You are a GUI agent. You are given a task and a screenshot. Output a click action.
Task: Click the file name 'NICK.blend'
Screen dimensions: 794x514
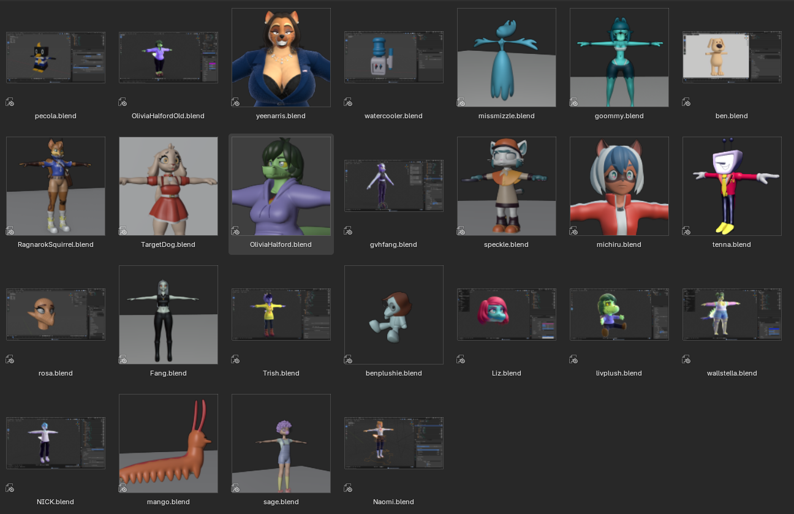[56, 502]
